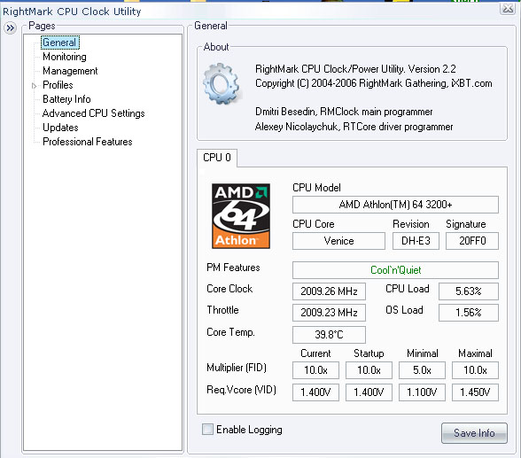The width and height of the screenshot is (521, 458).
Task: Click the CPU Model field AMD Athlon(TM) 64 3200+
Action: click(395, 205)
